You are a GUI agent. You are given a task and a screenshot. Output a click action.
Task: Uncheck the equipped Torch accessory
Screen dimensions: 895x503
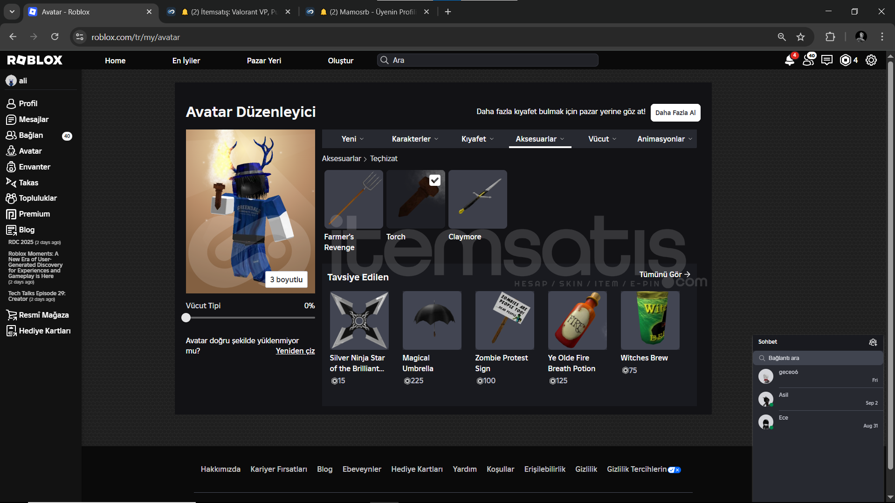point(434,180)
